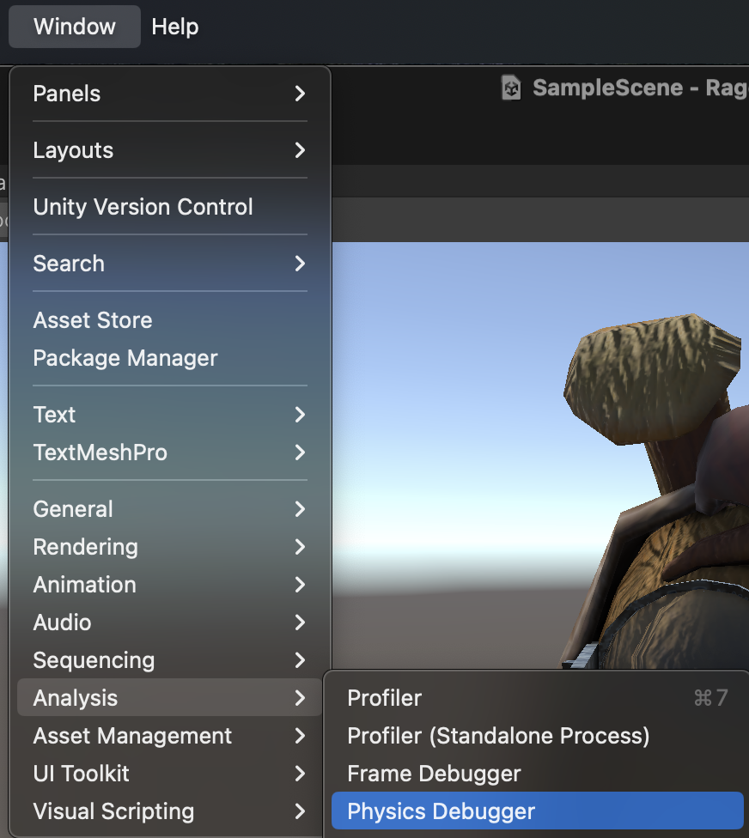Open the Visual Scripting submenu
The image size is (749, 838).
[169, 811]
